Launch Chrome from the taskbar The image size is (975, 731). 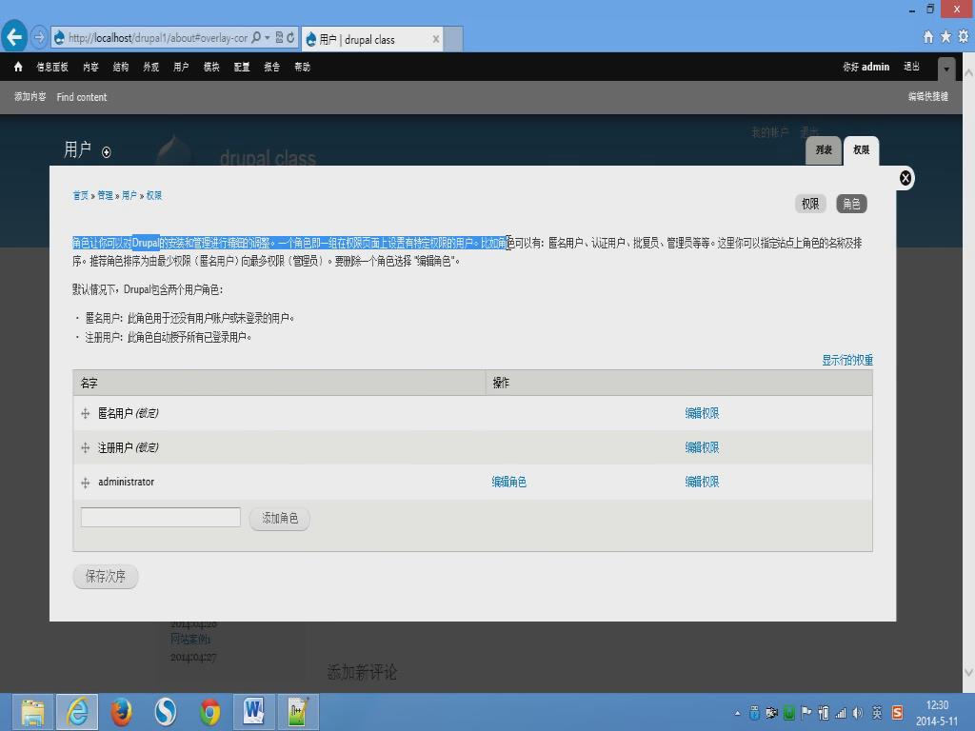pyautogui.click(x=210, y=712)
